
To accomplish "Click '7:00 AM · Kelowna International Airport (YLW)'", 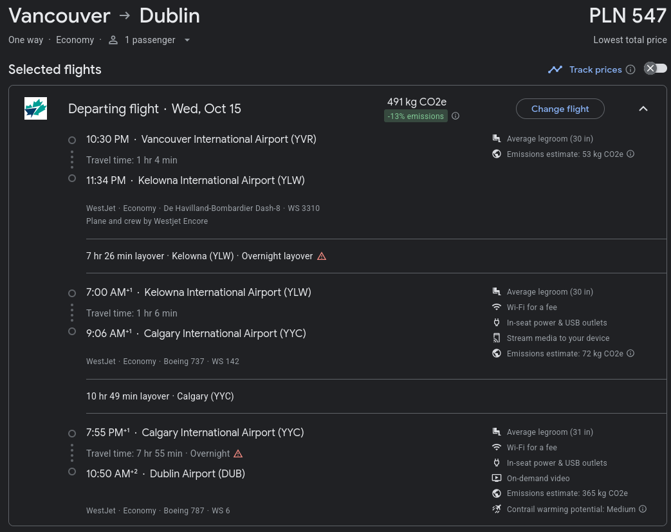I will (x=199, y=292).
